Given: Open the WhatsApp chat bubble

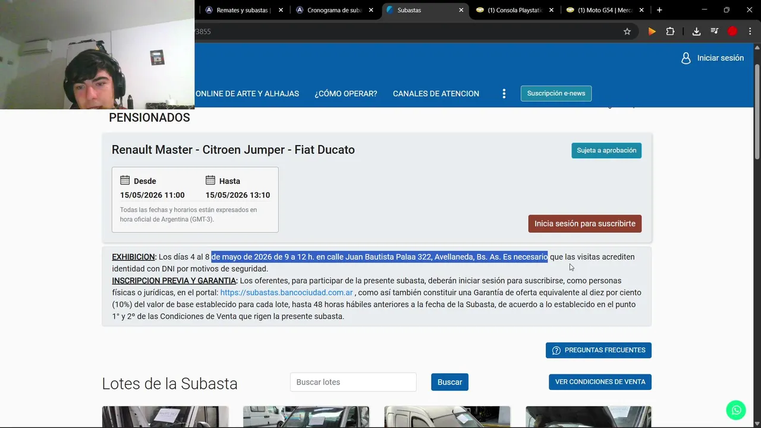Looking at the screenshot, I should coord(736,410).
